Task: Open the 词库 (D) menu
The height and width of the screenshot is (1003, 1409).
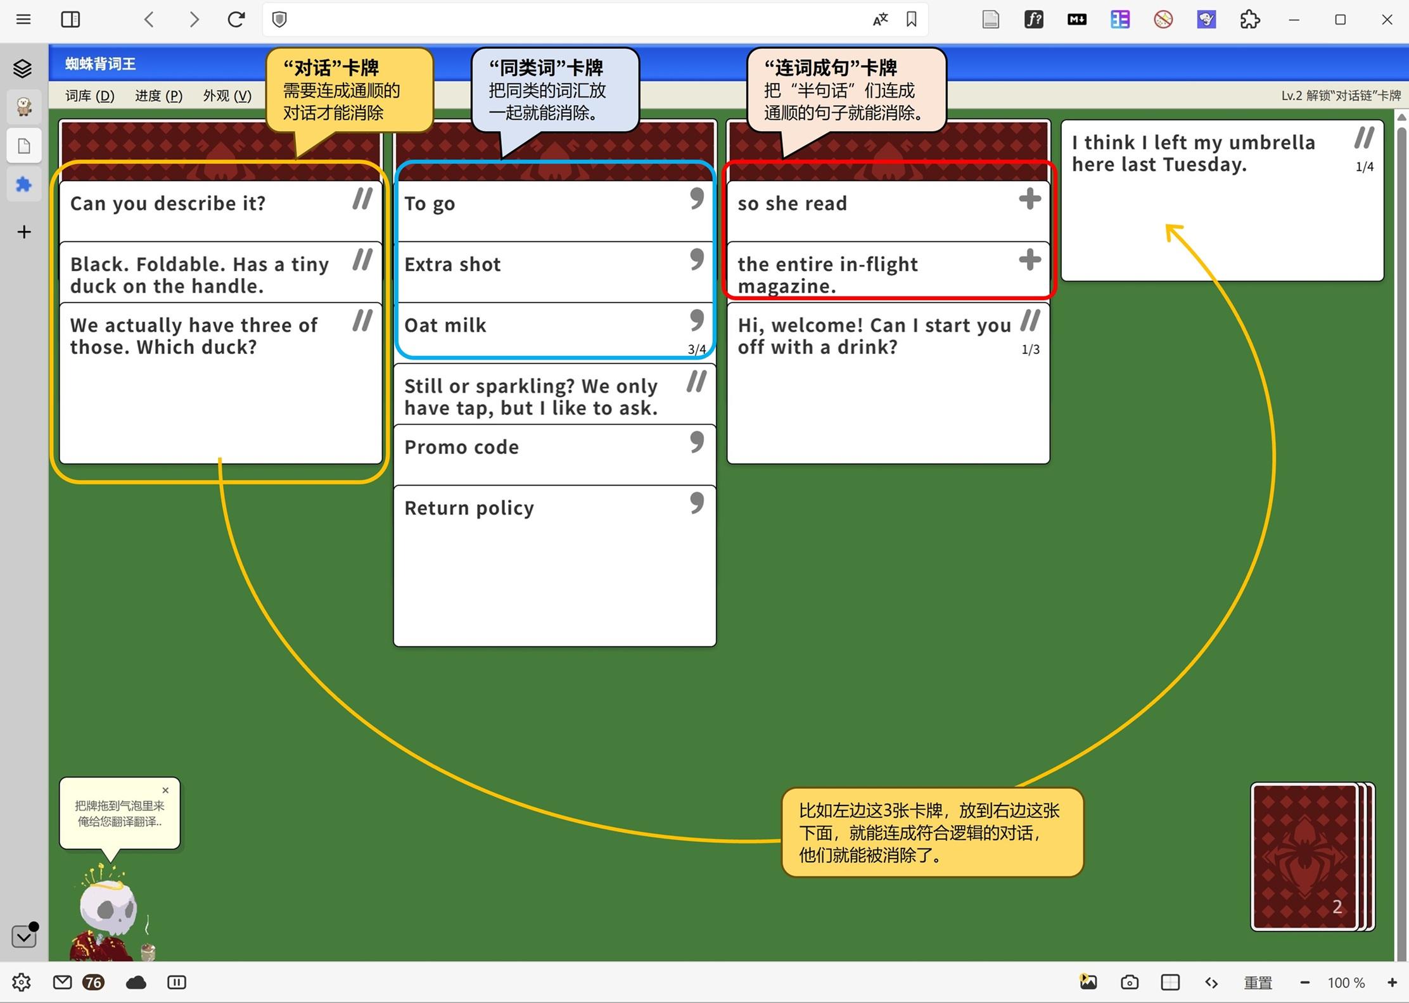Action: (90, 96)
